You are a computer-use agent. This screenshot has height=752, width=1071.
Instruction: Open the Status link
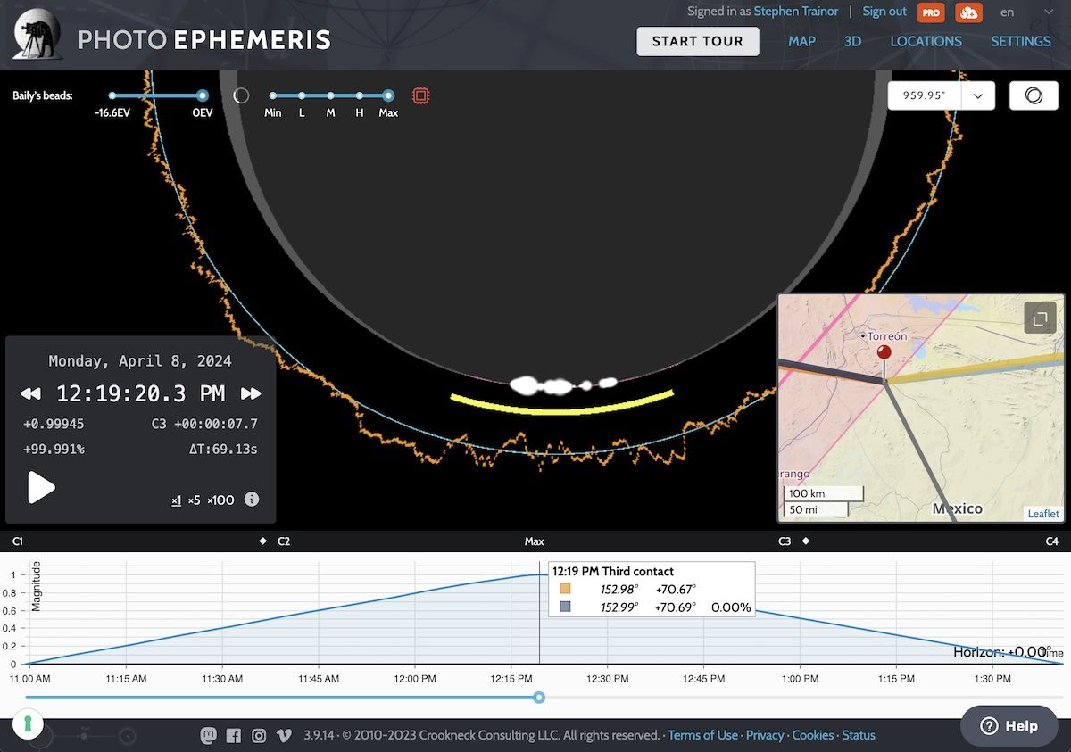click(x=859, y=735)
